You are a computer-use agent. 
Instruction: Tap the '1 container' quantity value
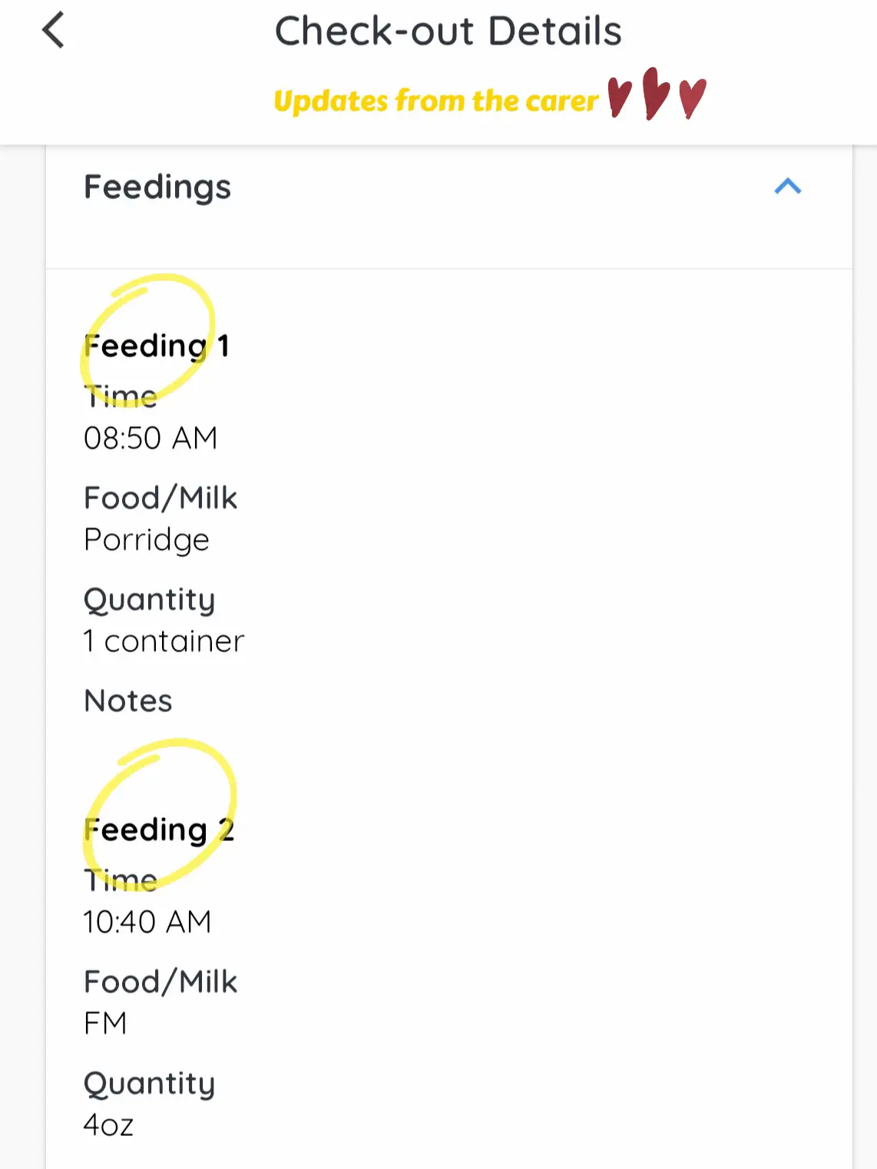pyautogui.click(x=164, y=641)
